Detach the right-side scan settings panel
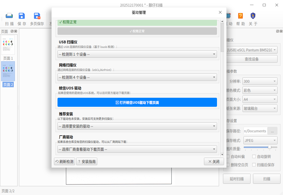283x195 pixels. pos(277,31)
